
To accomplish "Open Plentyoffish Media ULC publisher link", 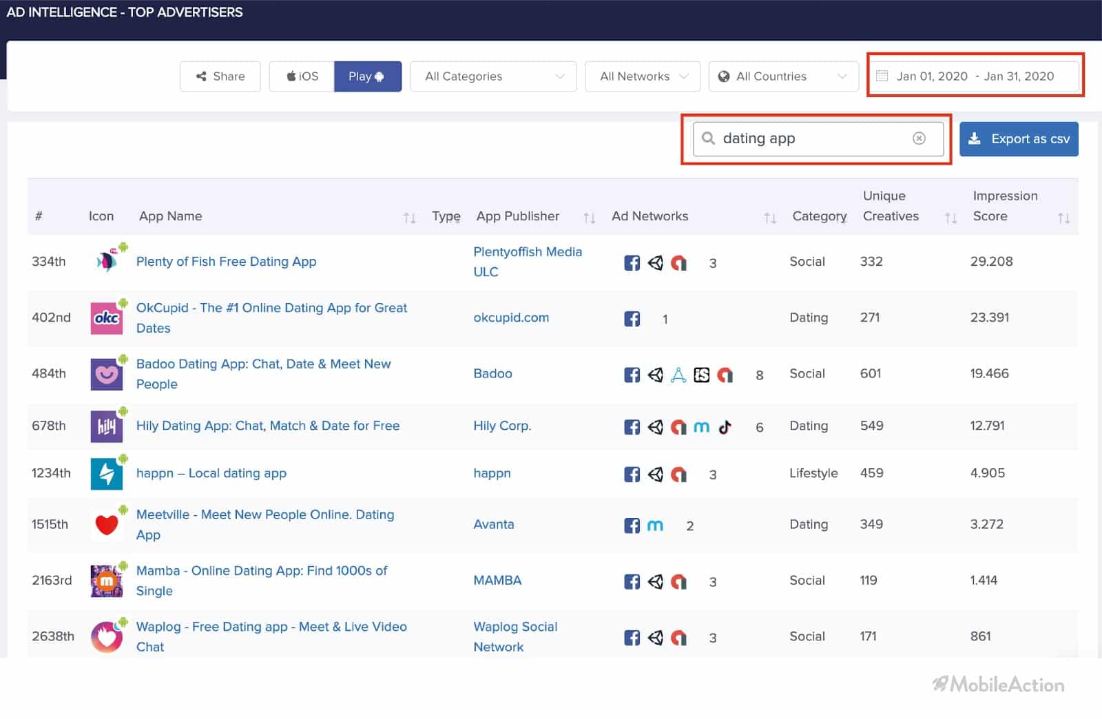I will pos(528,262).
